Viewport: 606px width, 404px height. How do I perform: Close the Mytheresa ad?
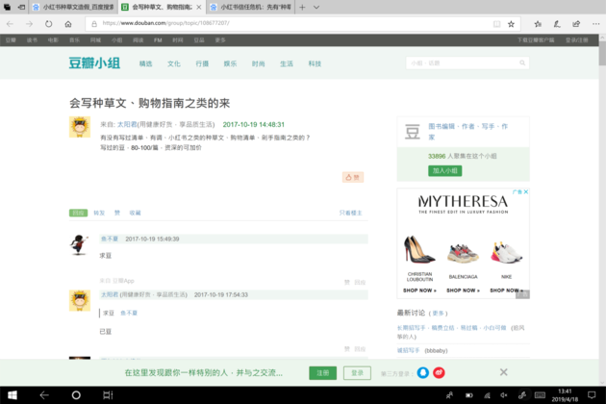pyautogui.click(x=525, y=191)
